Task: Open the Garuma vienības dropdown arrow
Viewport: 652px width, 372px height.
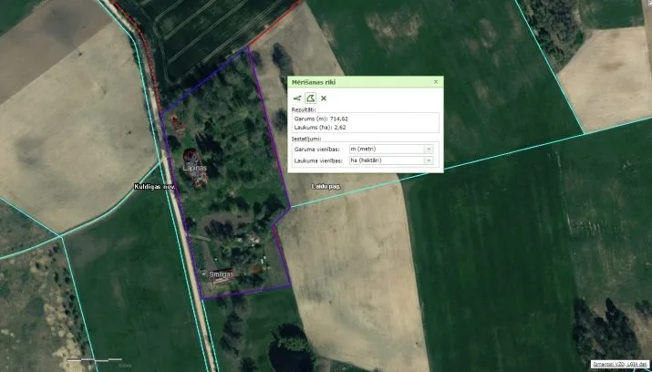Action: (x=429, y=150)
